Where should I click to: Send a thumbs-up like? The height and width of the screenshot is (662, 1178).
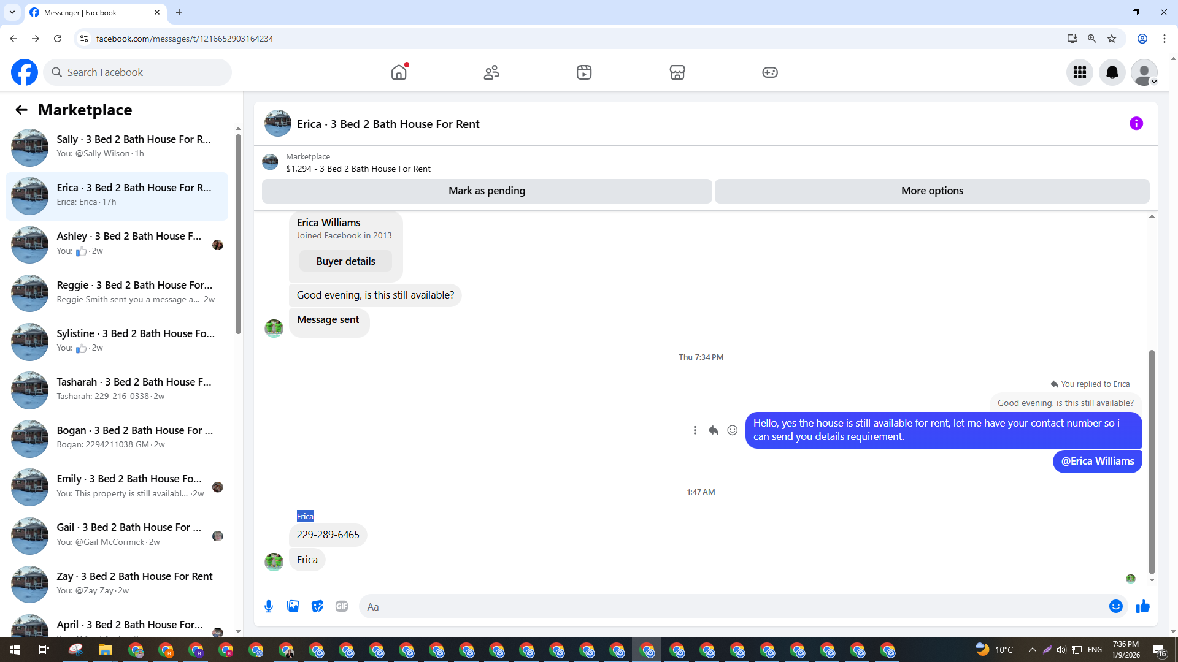coord(1142,606)
